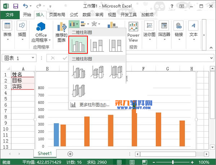Viewport: 216px width, 165px height.
Task: Open the bar chart dropdown
Action: [x=85, y=24]
